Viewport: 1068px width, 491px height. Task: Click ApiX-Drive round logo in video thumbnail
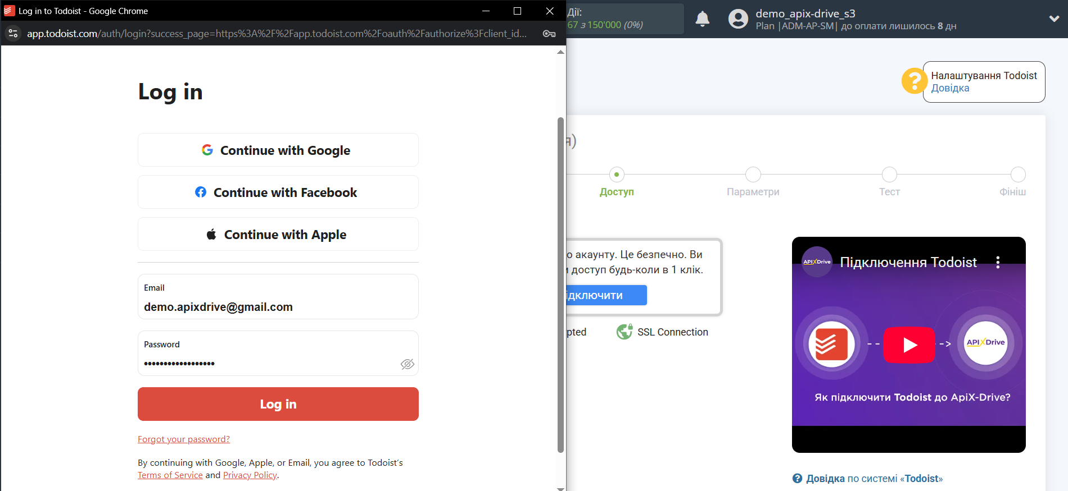coord(985,343)
